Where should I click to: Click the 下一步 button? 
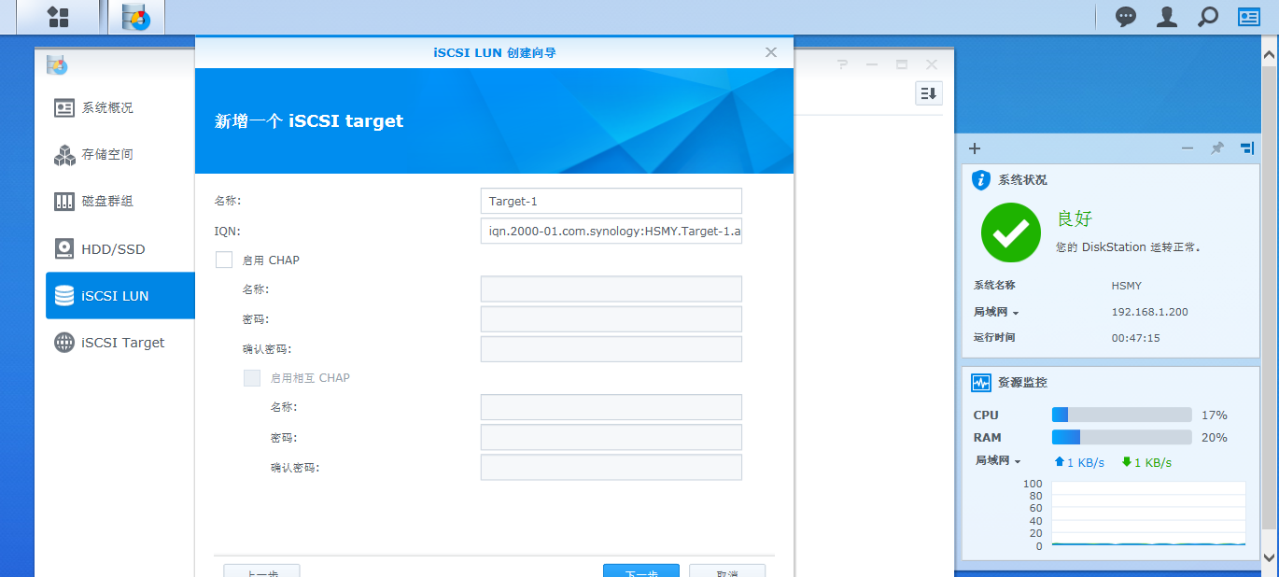[640, 570]
